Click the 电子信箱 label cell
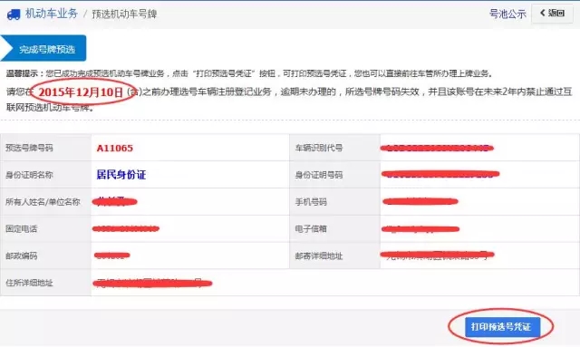580x347 pixels. [334, 228]
